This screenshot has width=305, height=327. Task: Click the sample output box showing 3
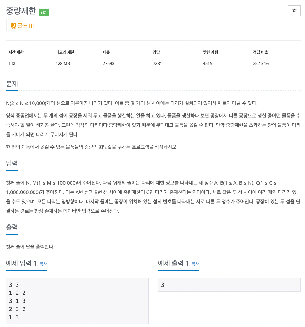click(229, 285)
